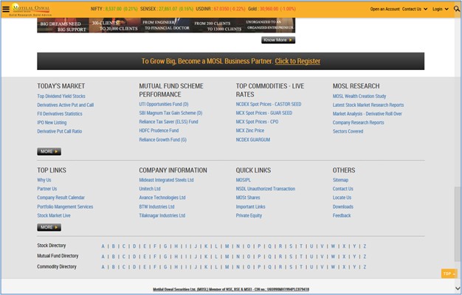Open HDFC Prudence Fund
The image size is (462, 295).
[159, 131]
